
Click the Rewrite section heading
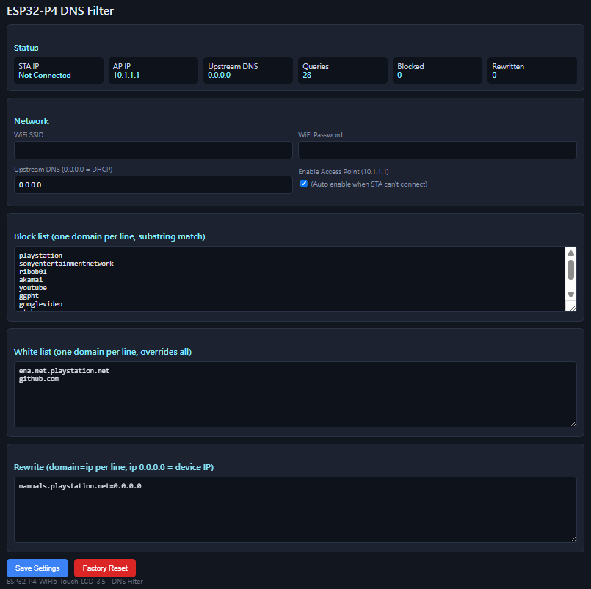coord(114,467)
